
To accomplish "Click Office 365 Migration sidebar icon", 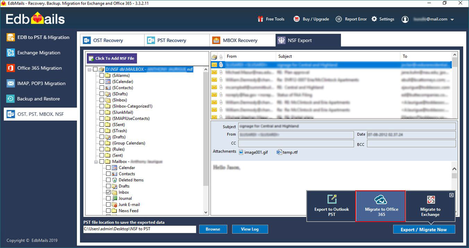I will tap(11, 68).
